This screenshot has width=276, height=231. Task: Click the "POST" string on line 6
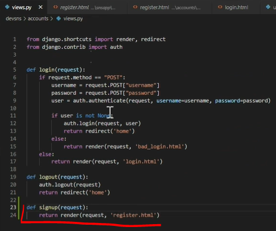[113, 77]
